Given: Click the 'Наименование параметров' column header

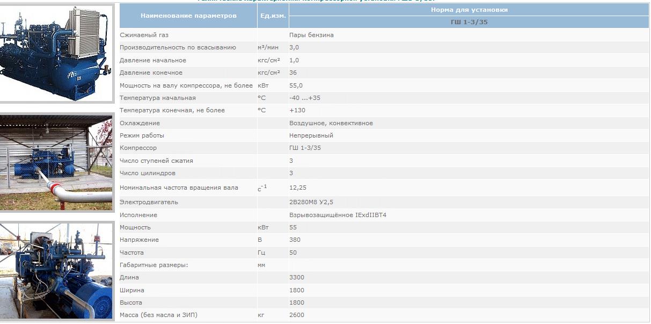Looking at the screenshot, I should point(188,16).
